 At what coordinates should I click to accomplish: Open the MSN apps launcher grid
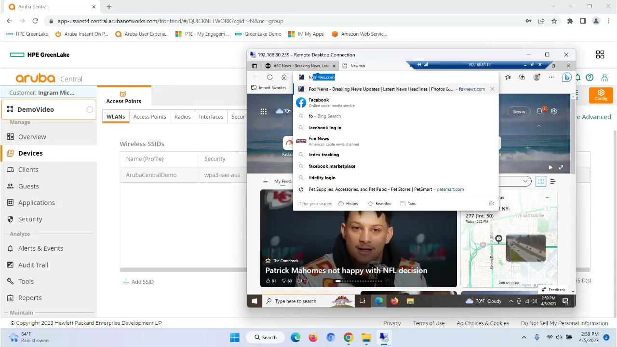[x=263, y=111]
